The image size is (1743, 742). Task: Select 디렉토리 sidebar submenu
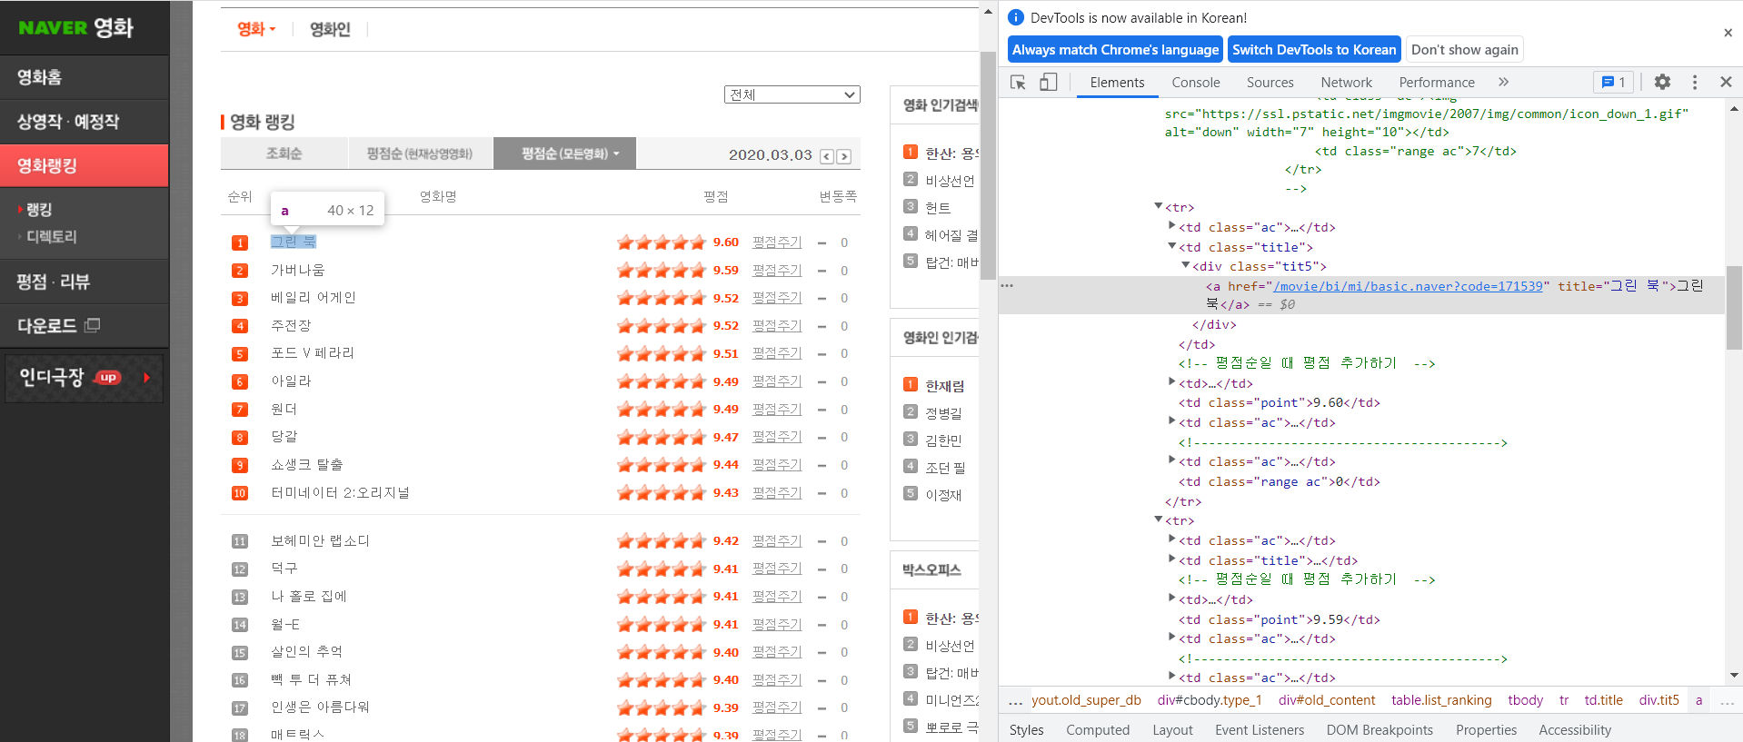pos(52,237)
